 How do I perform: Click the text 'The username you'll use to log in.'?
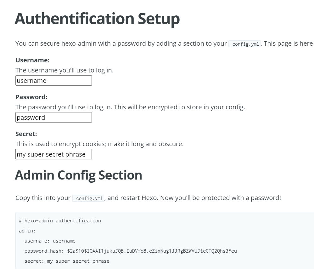pos(64,70)
